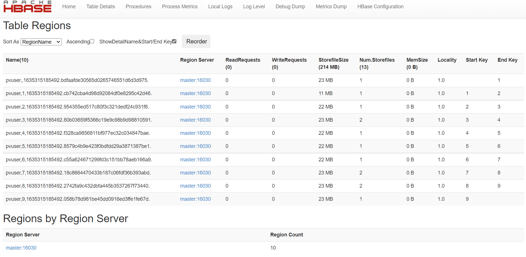This screenshot has width=526, height=257.
Task: Open master:16030 link for pvuser,1 region
Action: tap(195, 93)
